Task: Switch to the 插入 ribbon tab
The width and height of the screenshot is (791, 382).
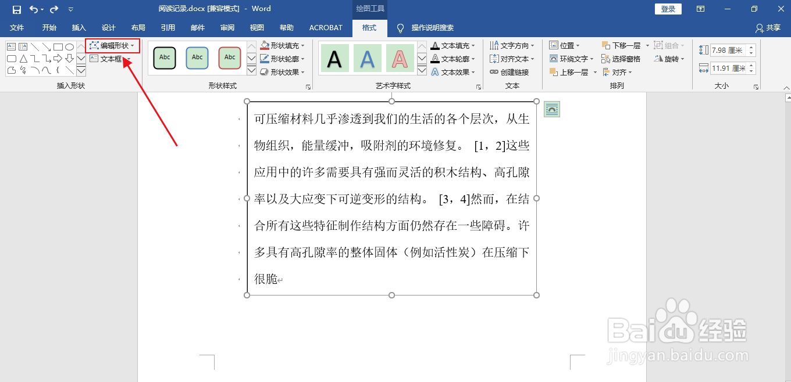Action: point(79,28)
